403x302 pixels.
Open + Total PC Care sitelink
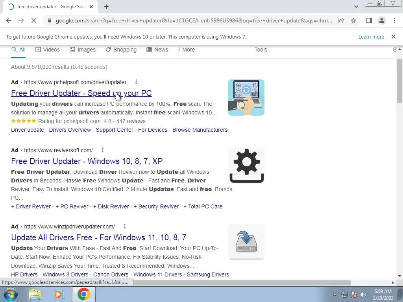(x=203, y=206)
